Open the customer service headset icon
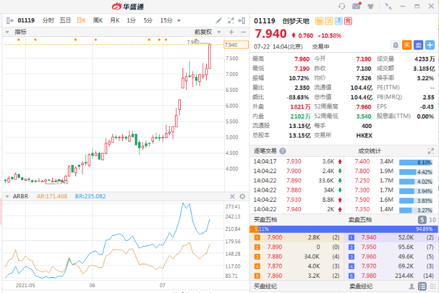This screenshot has height=293, width=439. (342, 6)
